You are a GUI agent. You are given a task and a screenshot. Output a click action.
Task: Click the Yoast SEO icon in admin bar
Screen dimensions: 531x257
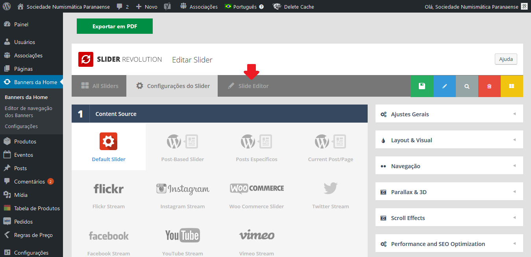(x=167, y=6)
